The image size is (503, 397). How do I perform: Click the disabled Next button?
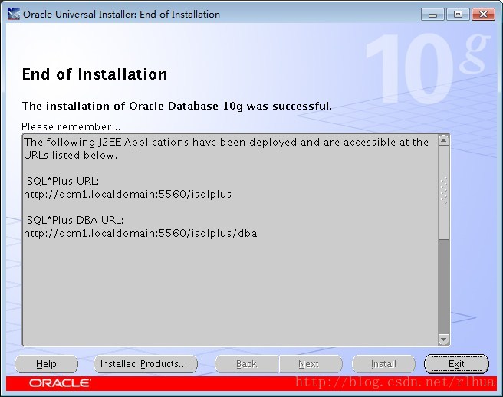tap(311, 364)
